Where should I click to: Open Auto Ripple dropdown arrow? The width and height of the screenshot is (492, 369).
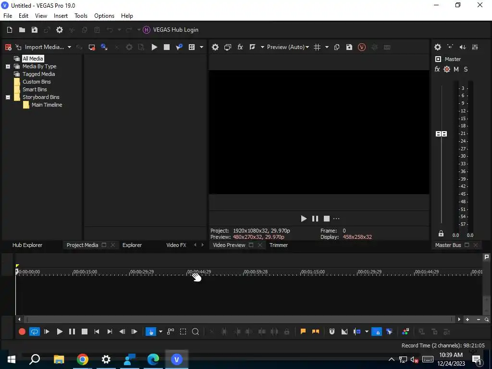tap(367, 332)
